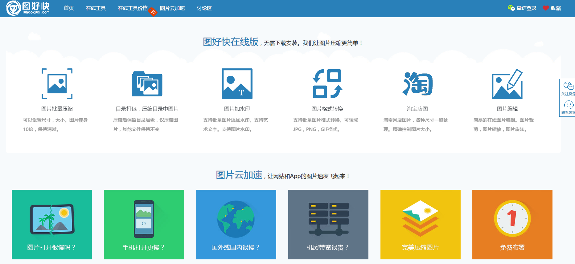Open the 手机打开更慢？ green card
Image resolution: width=575 pixels, height=264 pixels.
144,225
